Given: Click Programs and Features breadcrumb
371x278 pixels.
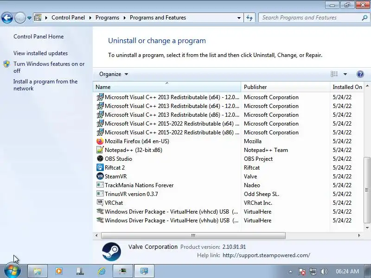Looking at the screenshot, I should click(158, 18).
